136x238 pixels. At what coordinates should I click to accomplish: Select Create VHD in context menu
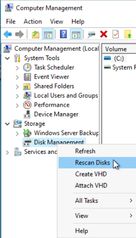tap(91, 174)
